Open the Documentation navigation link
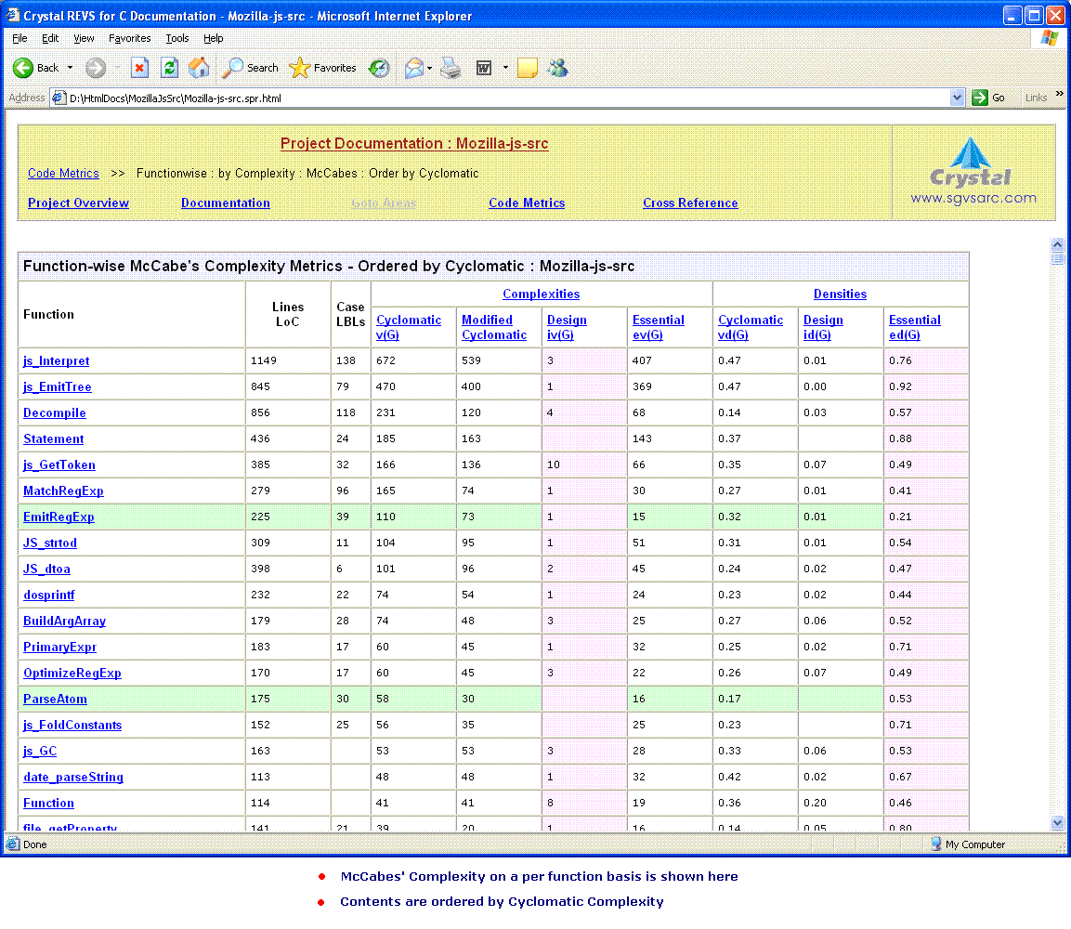 pyautogui.click(x=226, y=203)
